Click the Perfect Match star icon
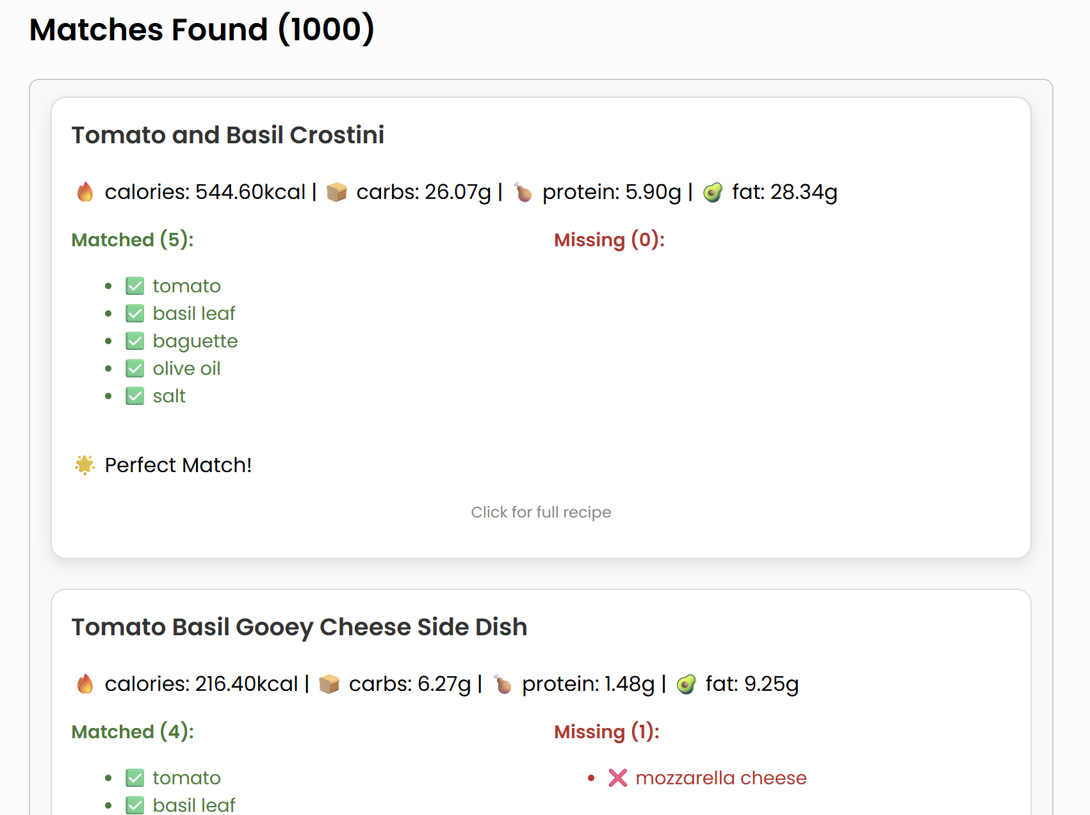This screenshot has height=815, width=1090. 85,465
